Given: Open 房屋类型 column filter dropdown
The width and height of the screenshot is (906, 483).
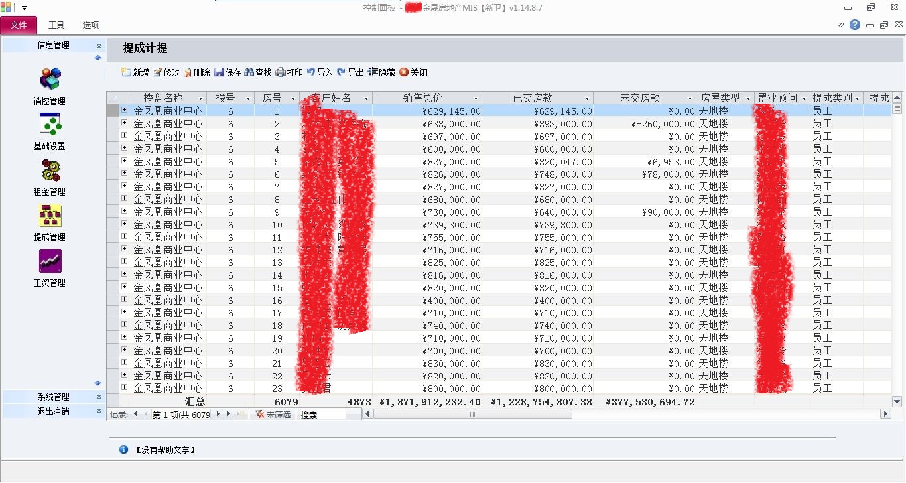Looking at the screenshot, I should (x=748, y=98).
